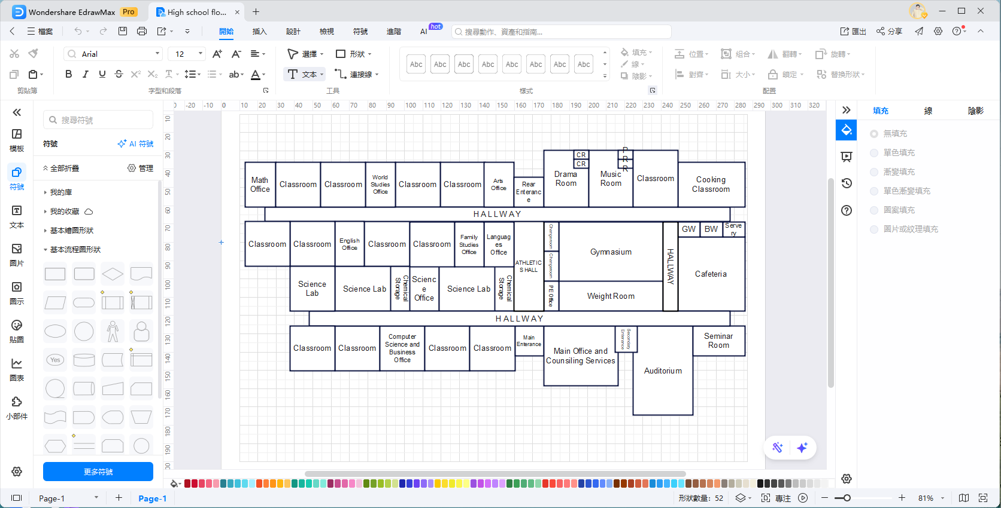Open the history panel clock icon

847,183
